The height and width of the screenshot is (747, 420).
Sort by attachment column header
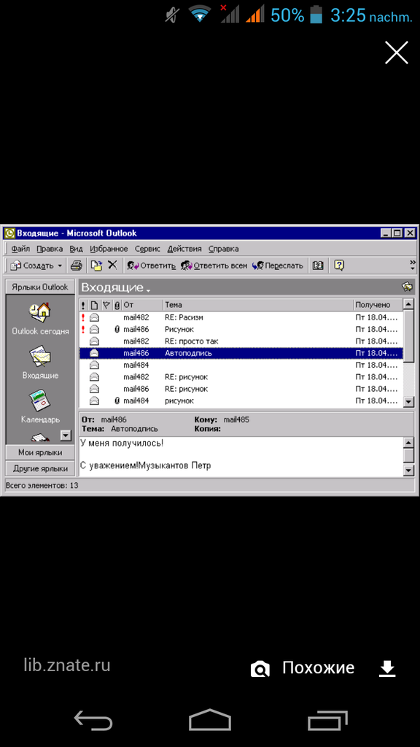pos(117,305)
